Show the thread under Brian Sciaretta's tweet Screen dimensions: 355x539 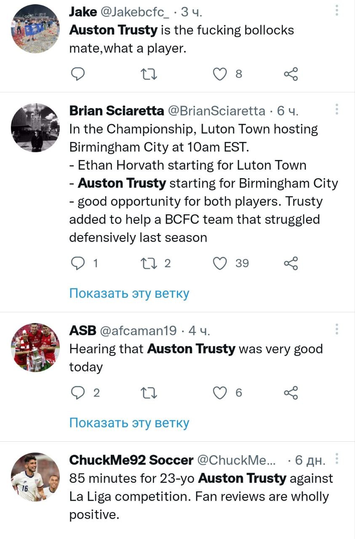coord(129,294)
